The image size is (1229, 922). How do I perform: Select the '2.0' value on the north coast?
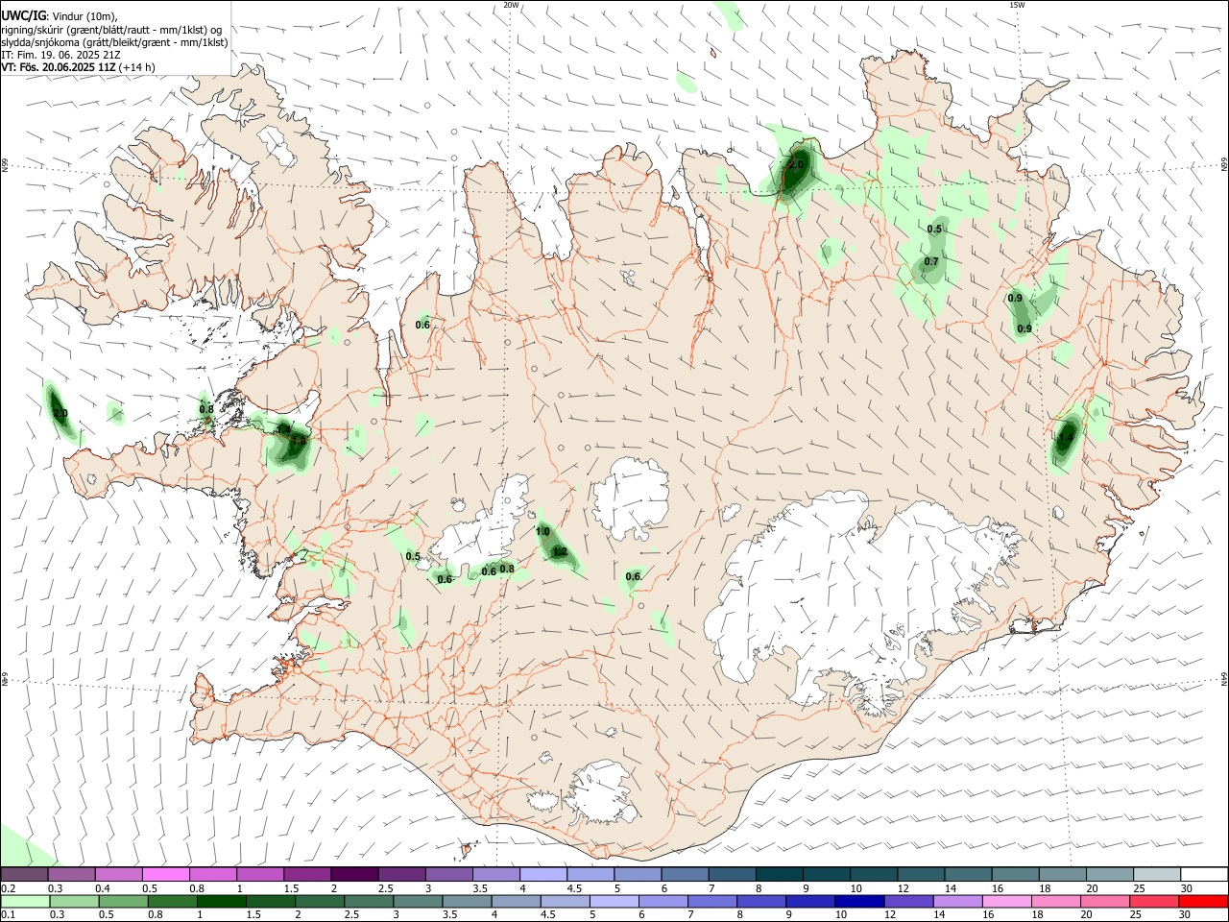tap(796, 165)
